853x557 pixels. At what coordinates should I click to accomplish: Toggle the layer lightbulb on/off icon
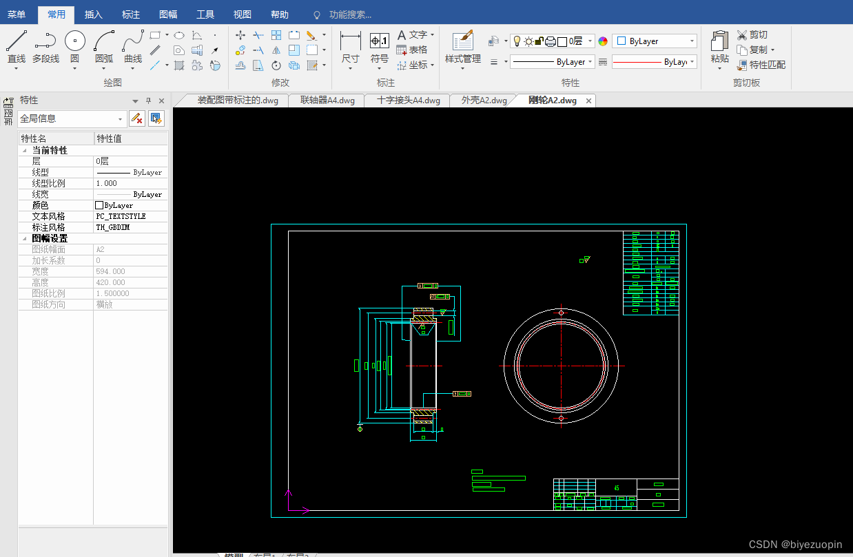tap(517, 41)
